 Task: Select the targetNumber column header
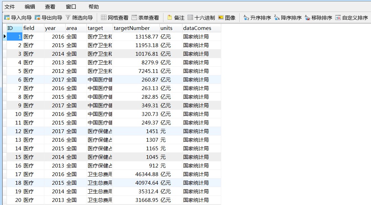(136, 28)
